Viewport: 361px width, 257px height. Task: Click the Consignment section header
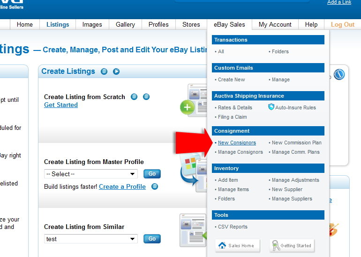[268, 131]
